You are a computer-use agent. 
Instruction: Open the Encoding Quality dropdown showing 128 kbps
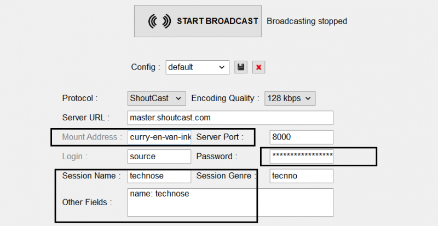click(x=290, y=98)
